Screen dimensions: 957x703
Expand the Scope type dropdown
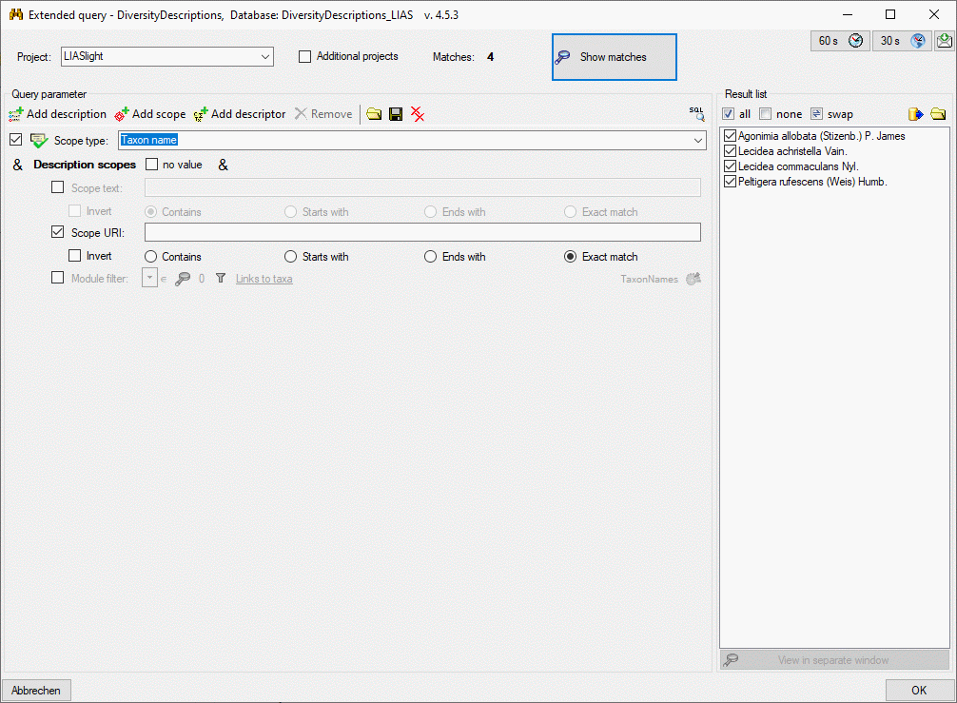pyautogui.click(x=697, y=141)
